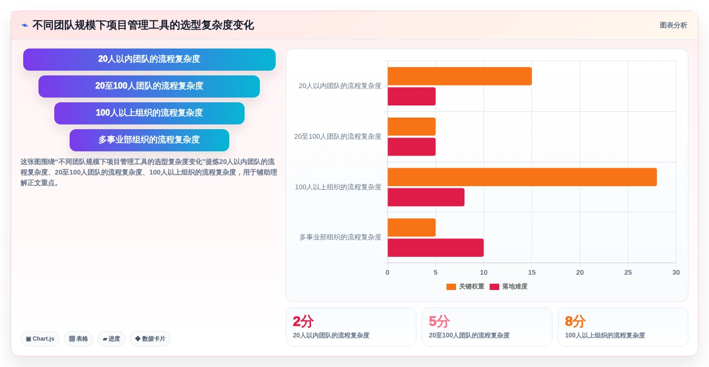The width and height of the screenshot is (709, 367).
Task: Select the 多事业部组织的流程复杂度 funnel bar
Action: tap(149, 140)
